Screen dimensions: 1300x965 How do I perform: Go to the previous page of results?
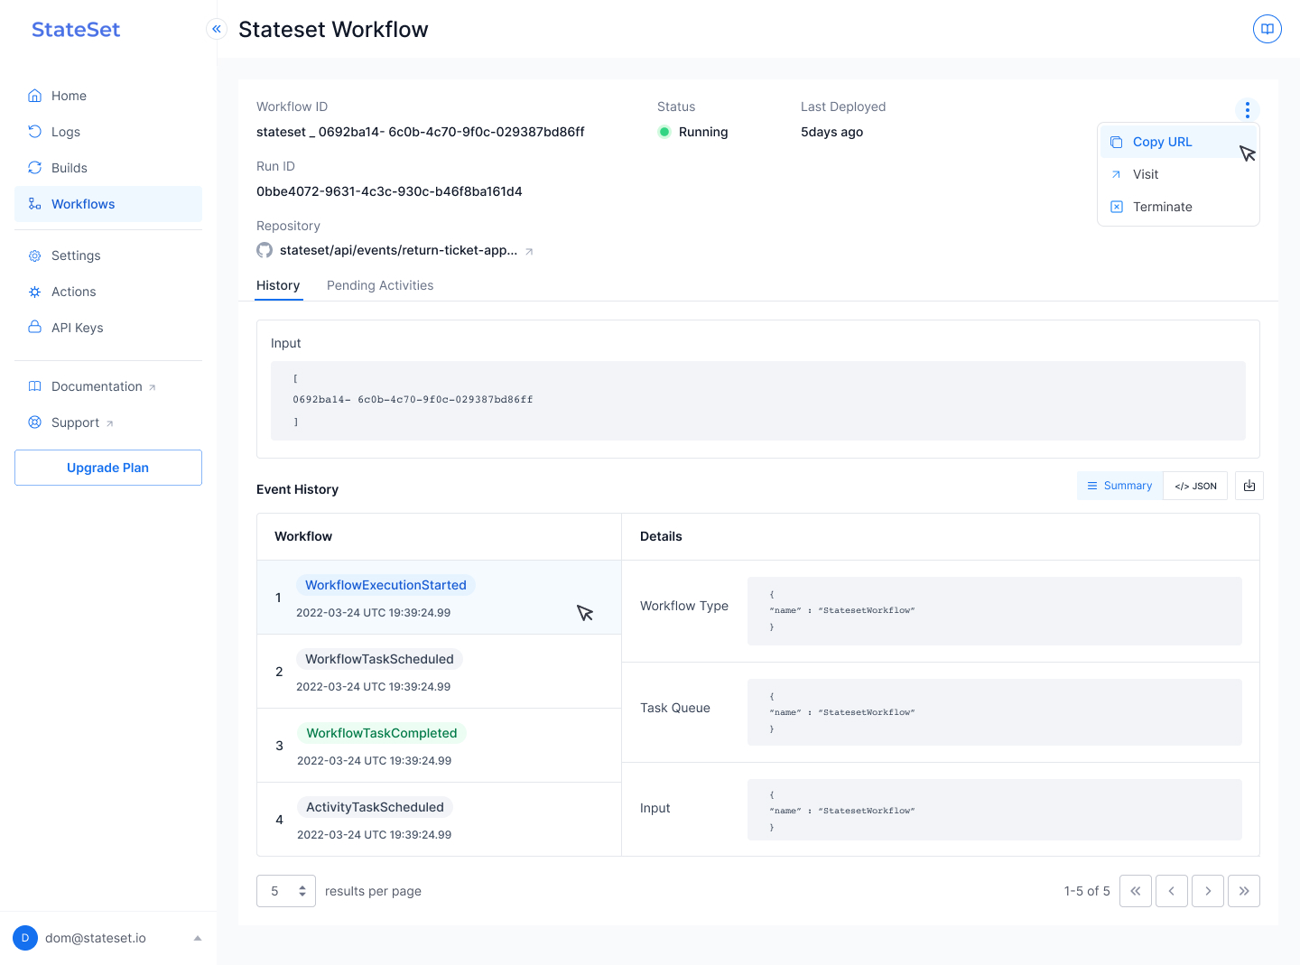click(1172, 891)
